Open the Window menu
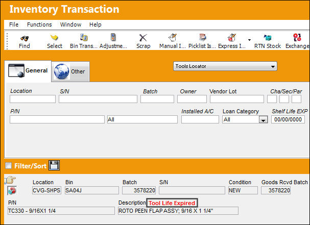 point(70,24)
